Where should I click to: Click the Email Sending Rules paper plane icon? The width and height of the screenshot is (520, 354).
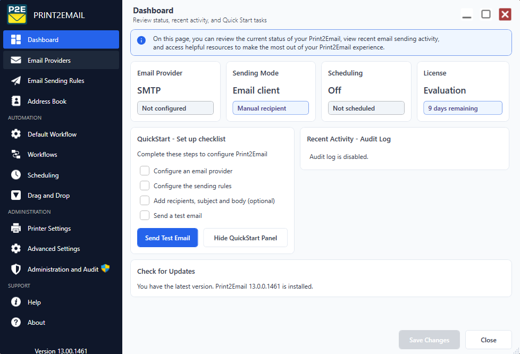(16, 81)
